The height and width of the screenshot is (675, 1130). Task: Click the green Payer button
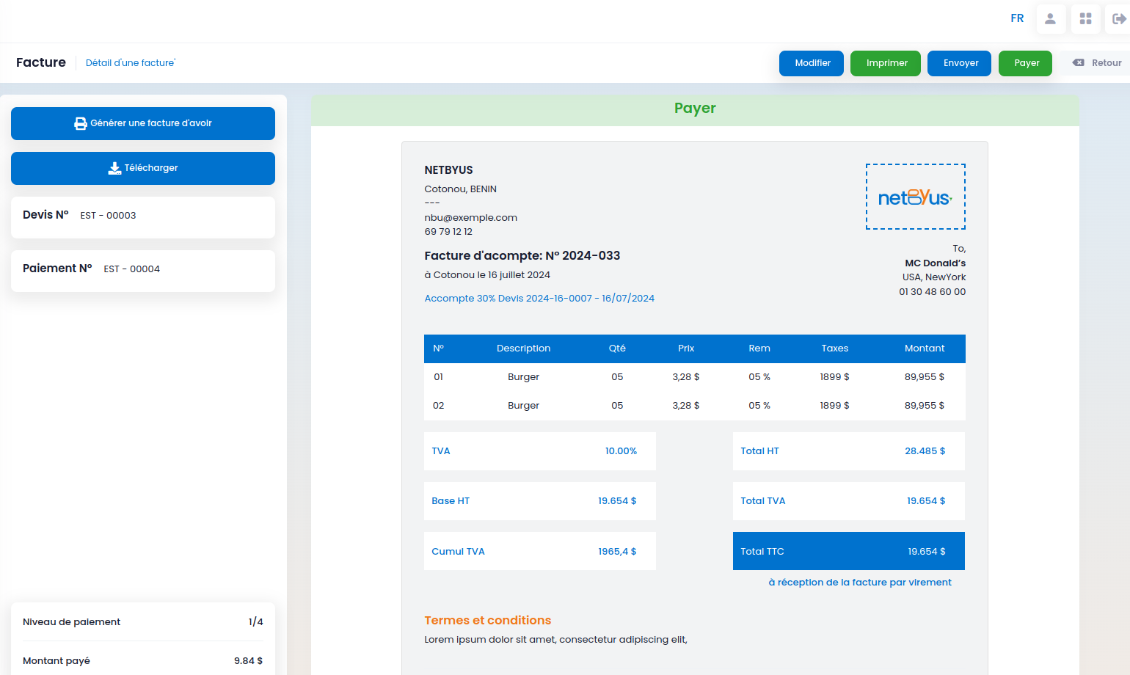pos(1026,63)
